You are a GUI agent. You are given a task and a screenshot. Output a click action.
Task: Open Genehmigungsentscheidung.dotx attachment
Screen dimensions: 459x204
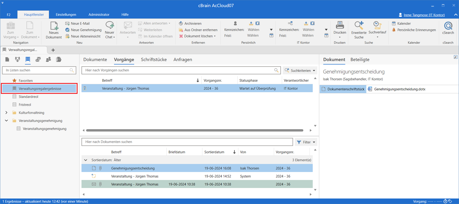399,89
